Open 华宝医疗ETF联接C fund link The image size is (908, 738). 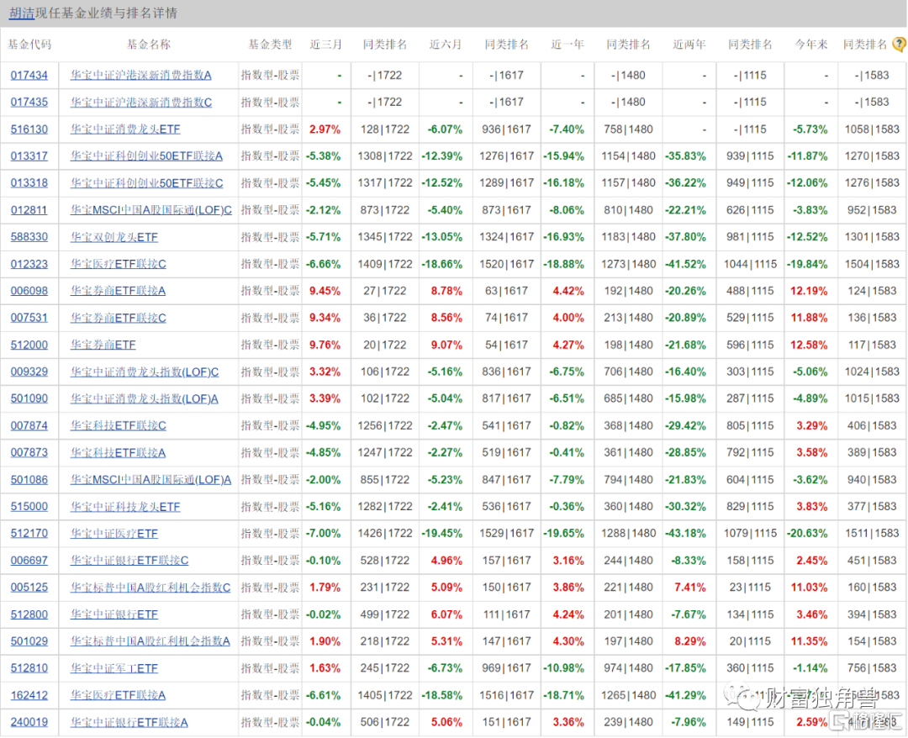click(119, 264)
